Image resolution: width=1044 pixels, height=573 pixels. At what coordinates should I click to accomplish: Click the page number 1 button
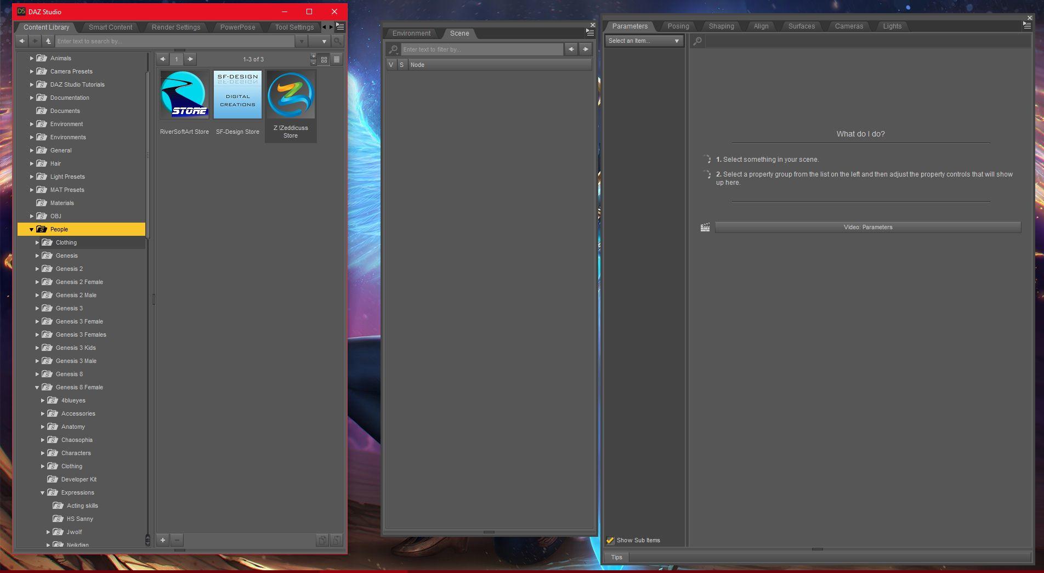click(x=177, y=59)
